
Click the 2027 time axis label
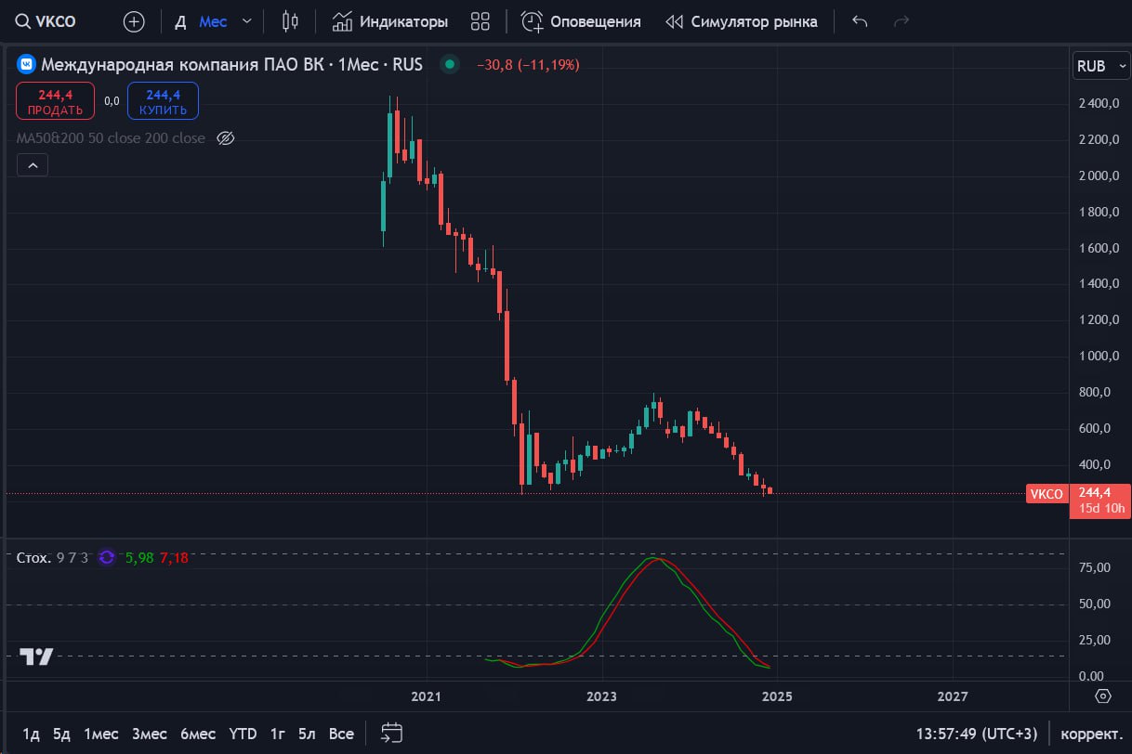point(953,695)
